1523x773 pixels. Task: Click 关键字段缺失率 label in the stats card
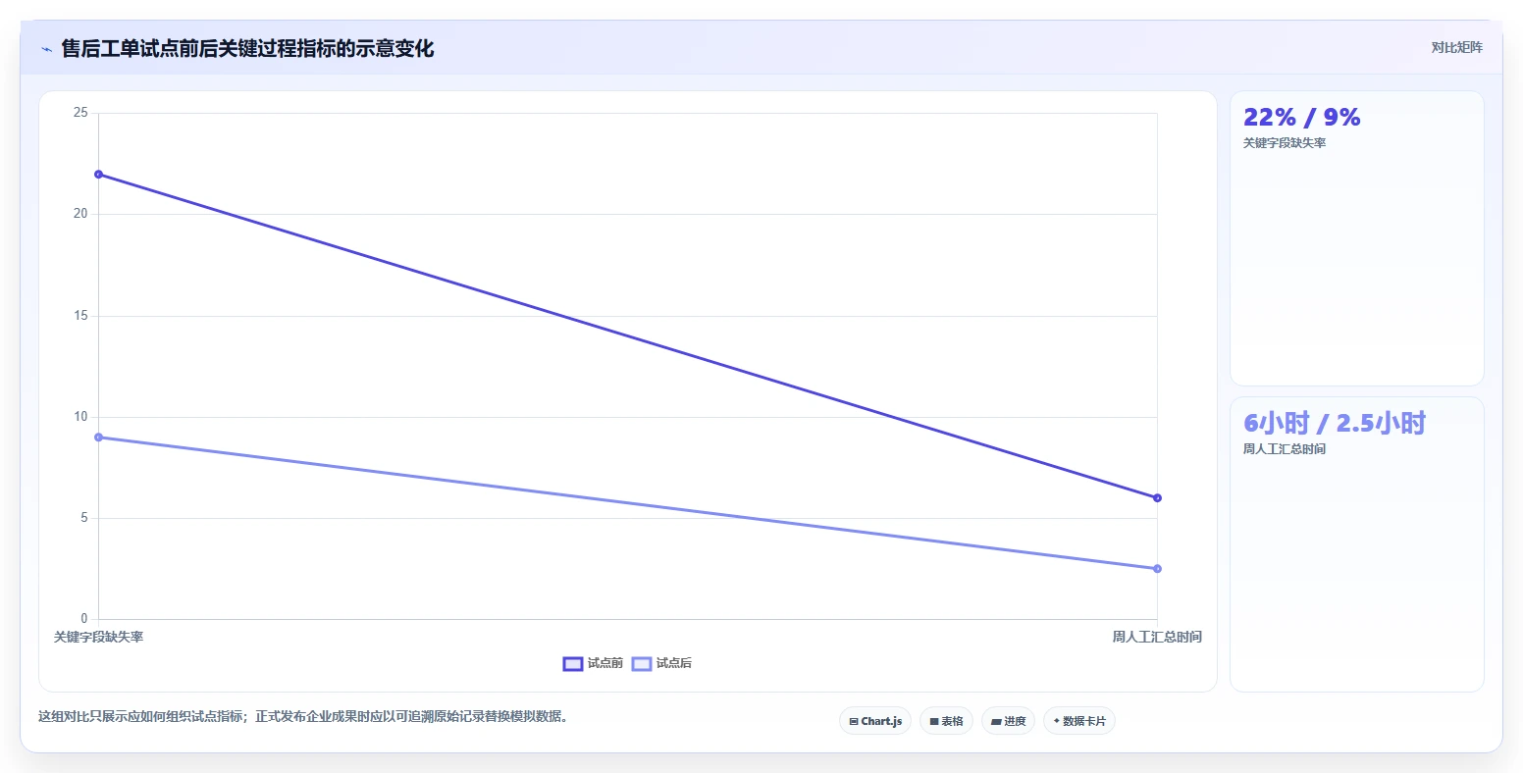click(1285, 143)
